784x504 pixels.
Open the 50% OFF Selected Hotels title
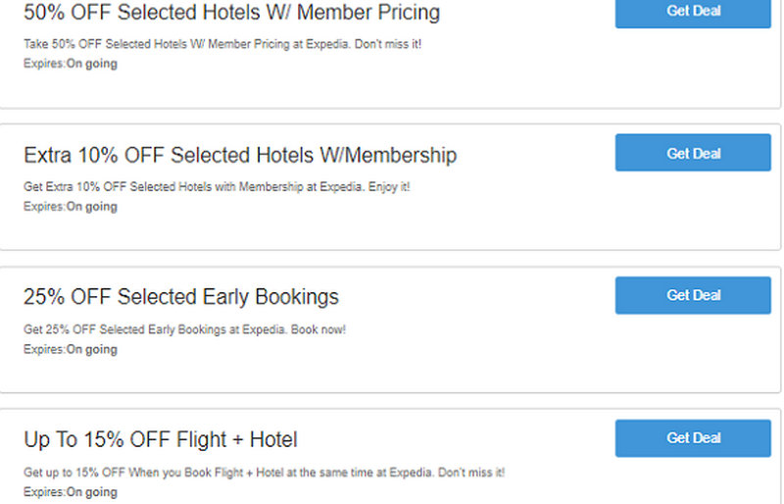231,14
